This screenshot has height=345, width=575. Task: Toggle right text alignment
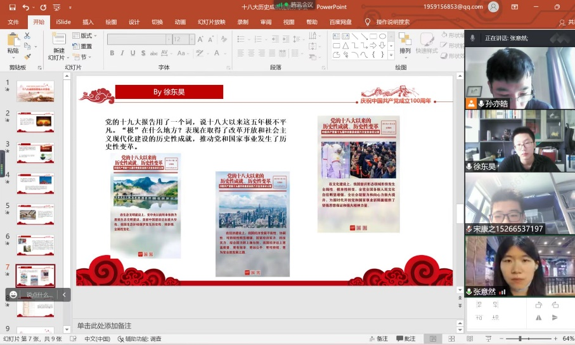(x=261, y=53)
